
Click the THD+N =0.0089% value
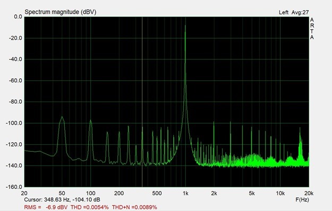[x=134, y=207]
